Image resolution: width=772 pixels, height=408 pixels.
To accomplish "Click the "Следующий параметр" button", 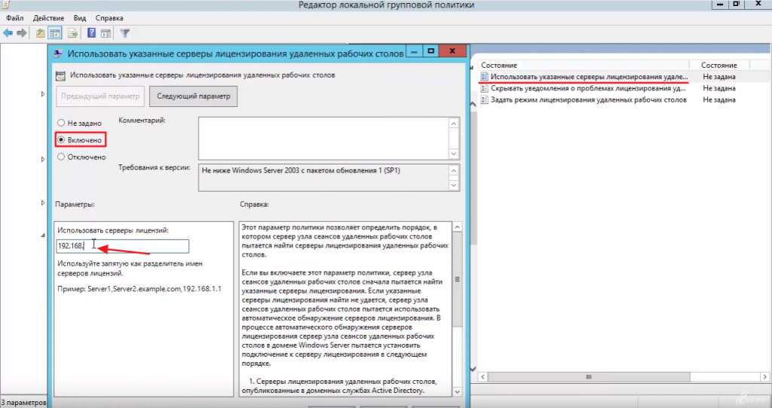I will tap(194, 97).
